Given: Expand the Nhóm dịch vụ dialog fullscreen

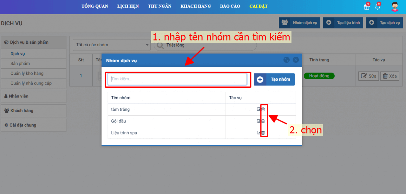Looking at the screenshot, I should tap(286, 60).
